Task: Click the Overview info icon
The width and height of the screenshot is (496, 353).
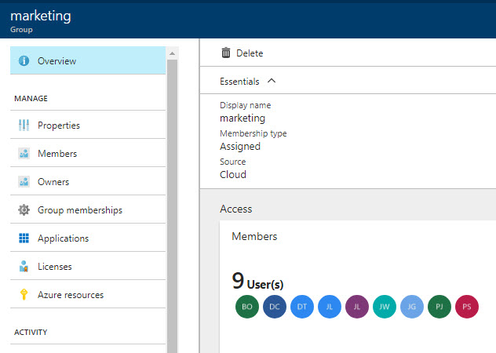Action: pyautogui.click(x=24, y=61)
